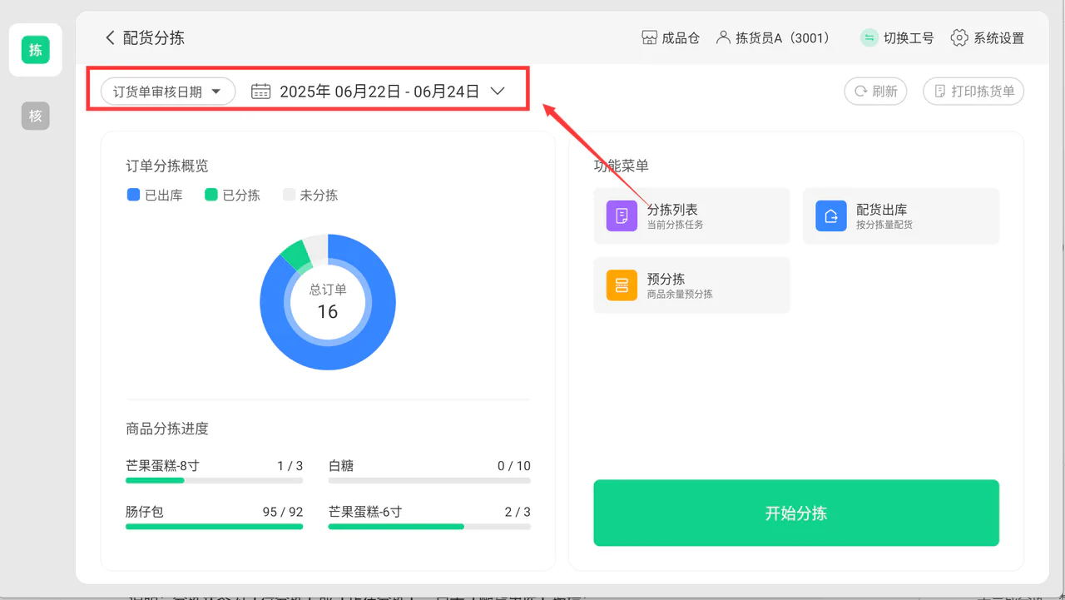The width and height of the screenshot is (1065, 600).
Task: Click the blue segment of the donut chart
Action: (x=328, y=358)
